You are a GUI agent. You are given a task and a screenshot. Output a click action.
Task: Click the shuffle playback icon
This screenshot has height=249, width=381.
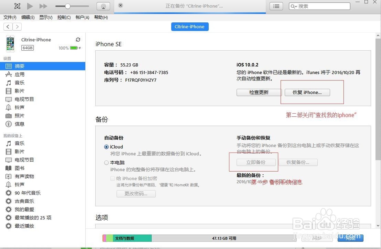point(17,6)
